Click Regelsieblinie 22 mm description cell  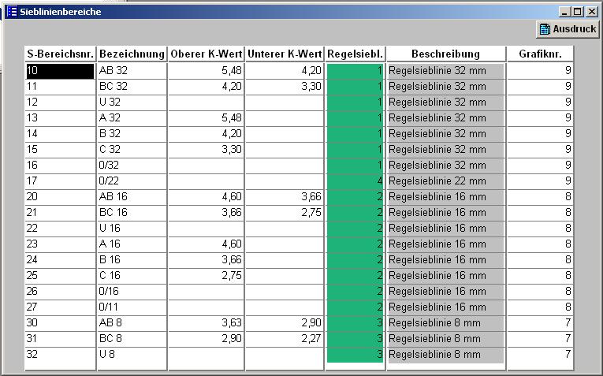click(x=445, y=181)
